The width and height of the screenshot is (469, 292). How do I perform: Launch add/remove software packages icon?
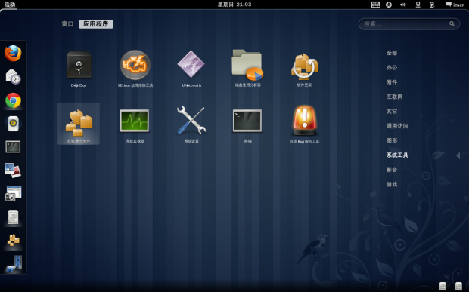[x=79, y=123]
